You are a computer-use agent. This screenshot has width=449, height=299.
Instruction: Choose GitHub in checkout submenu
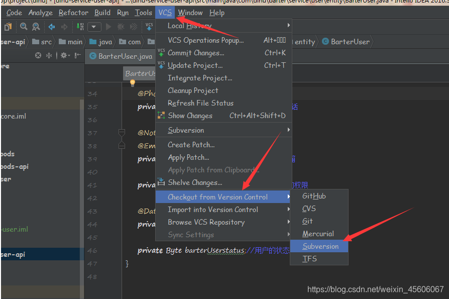click(319, 196)
